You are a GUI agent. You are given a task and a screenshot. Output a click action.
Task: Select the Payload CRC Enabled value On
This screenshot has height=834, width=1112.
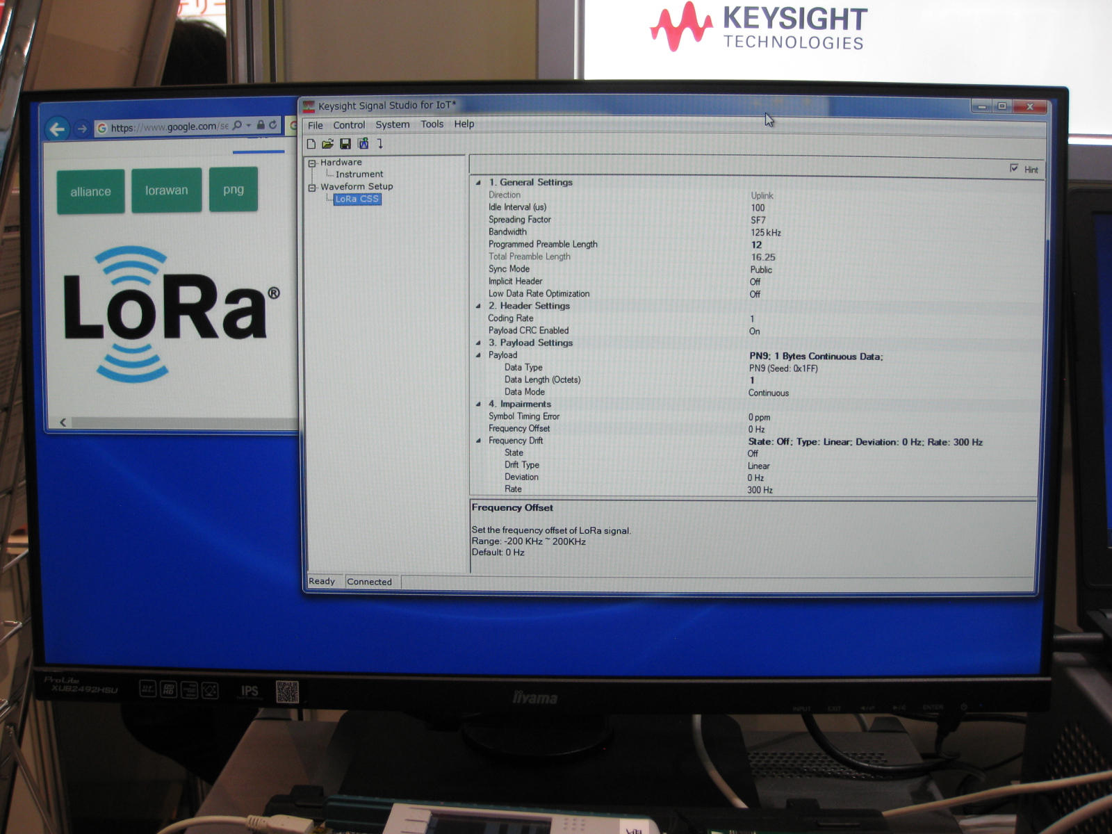pos(754,332)
